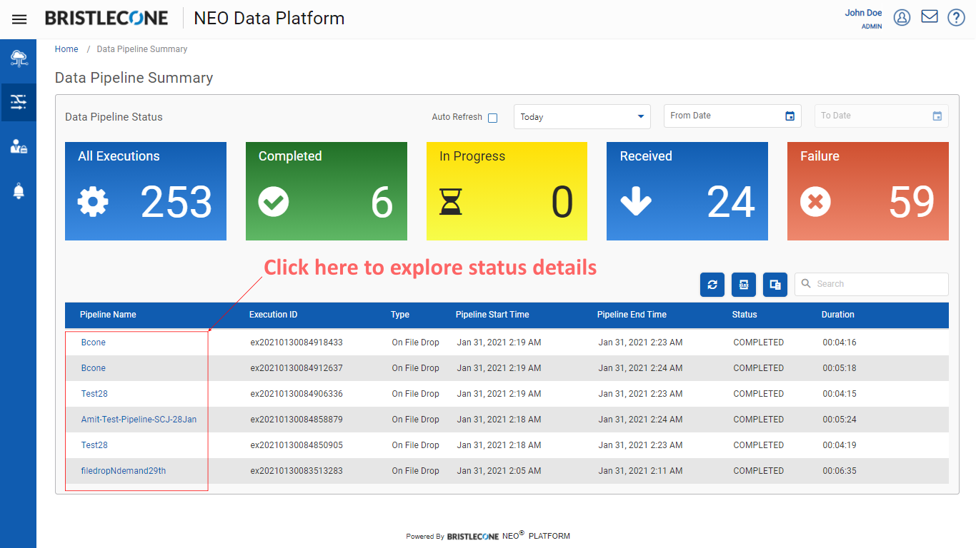Open the user access sidebar icon
Viewport: 976px width, 548px height.
(19, 146)
